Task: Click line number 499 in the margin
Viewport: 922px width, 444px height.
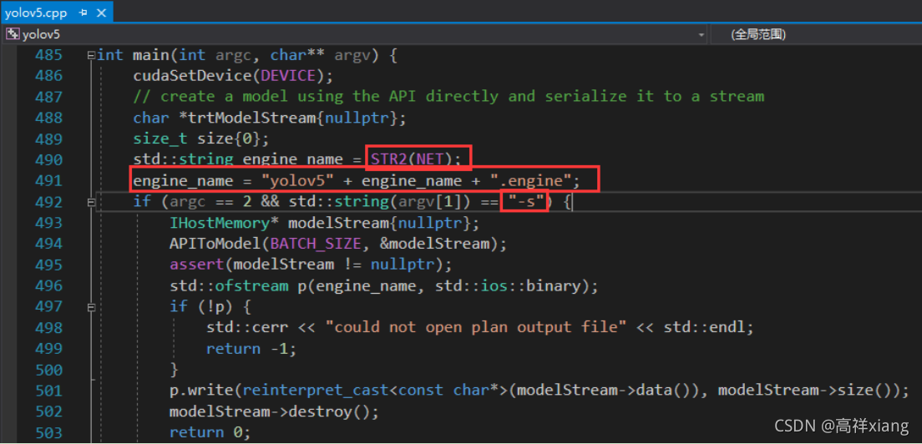Action: coord(48,349)
